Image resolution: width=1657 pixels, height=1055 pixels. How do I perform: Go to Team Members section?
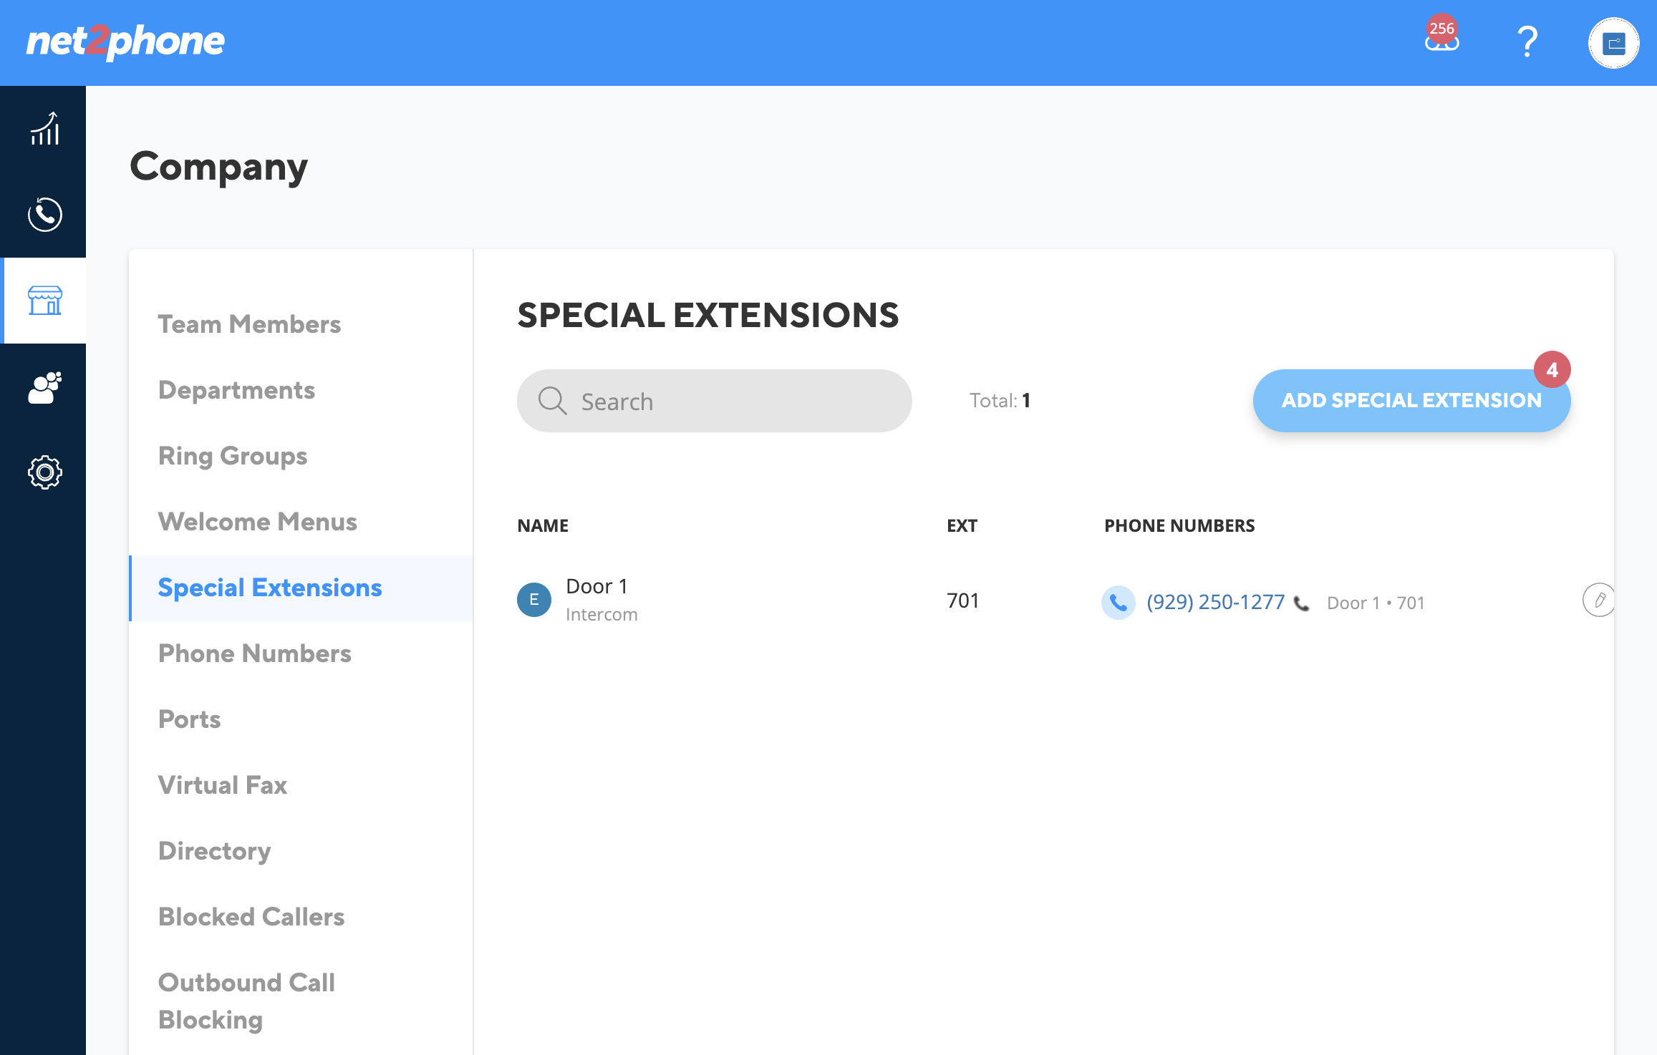click(249, 324)
